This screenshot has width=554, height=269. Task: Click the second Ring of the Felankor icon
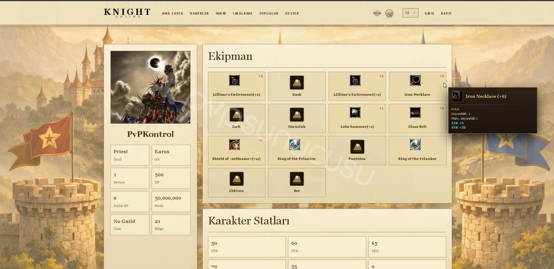click(415, 145)
